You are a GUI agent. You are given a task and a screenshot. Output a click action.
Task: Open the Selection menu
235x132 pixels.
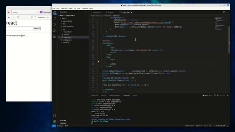(64, 8)
